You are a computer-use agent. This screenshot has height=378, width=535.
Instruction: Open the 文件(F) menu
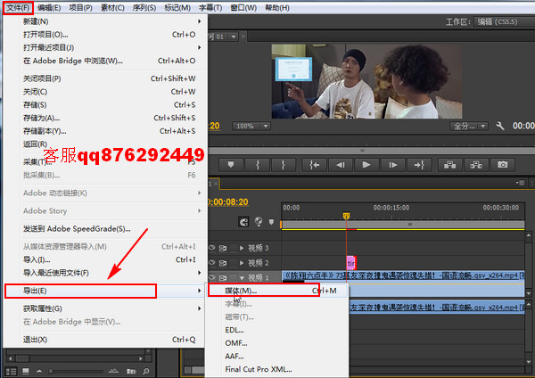pos(18,7)
